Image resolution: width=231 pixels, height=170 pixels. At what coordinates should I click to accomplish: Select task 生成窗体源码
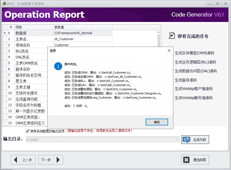[x=186, y=80]
